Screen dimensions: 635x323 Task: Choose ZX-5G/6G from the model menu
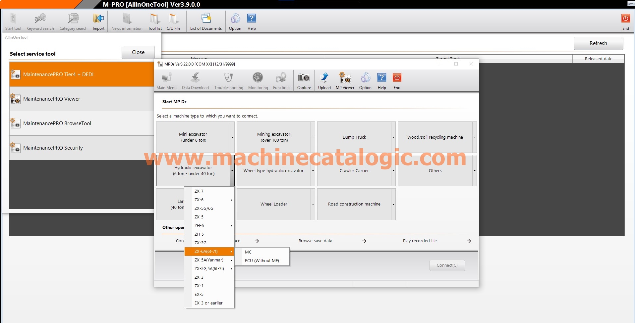coord(209,208)
